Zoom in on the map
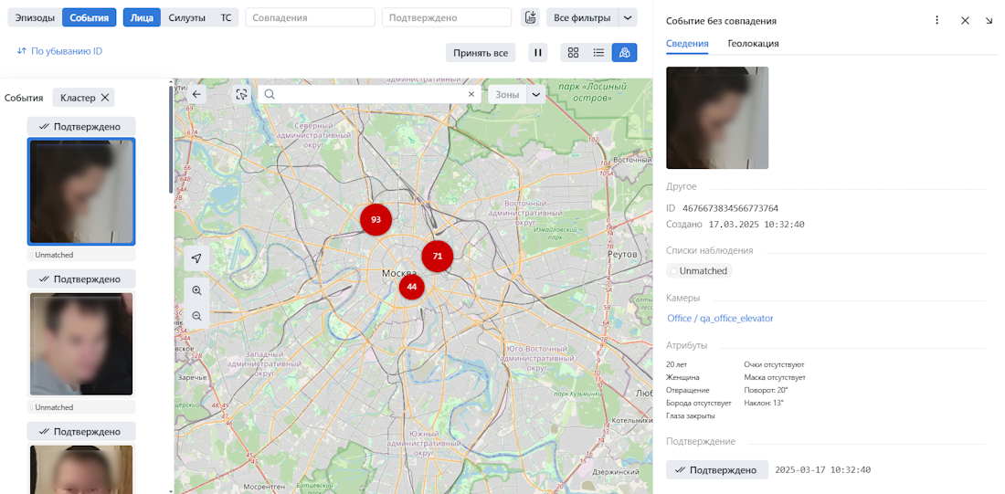This screenshot has height=494, width=1005. (196, 290)
